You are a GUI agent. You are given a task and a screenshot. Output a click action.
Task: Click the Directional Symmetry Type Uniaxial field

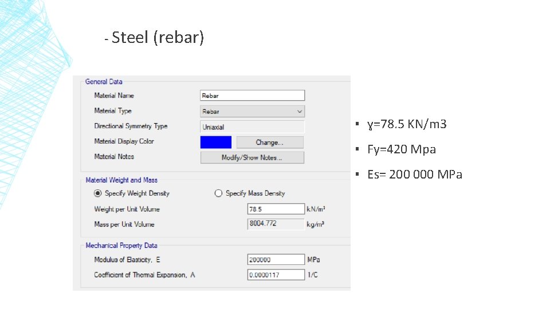click(252, 127)
